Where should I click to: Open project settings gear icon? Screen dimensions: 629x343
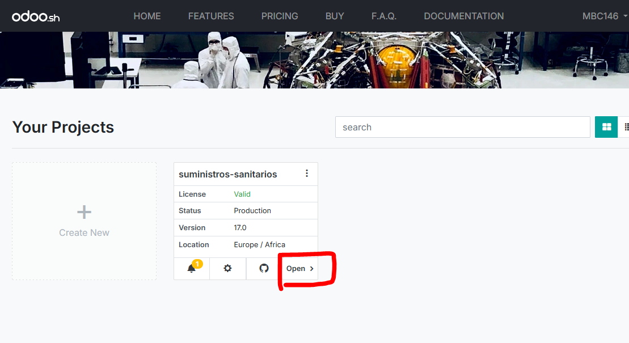[227, 268]
